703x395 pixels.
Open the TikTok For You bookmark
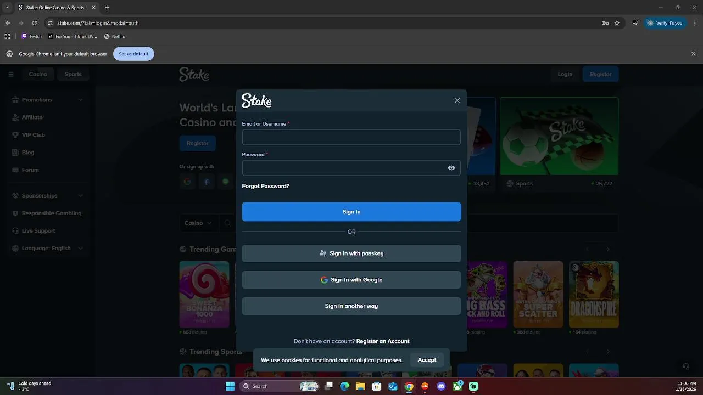click(x=72, y=37)
